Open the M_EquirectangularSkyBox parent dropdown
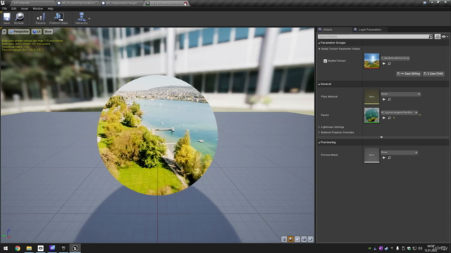451x253 pixels. (x=400, y=112)
